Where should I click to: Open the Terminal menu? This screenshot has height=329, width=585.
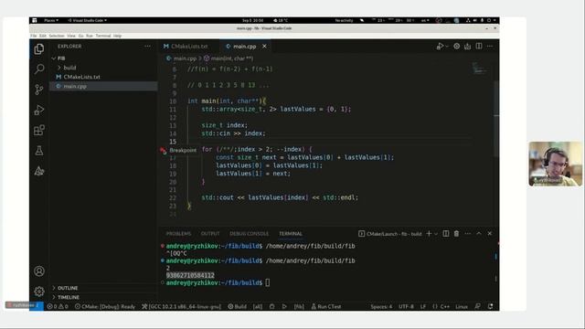(x=103, y=36)
